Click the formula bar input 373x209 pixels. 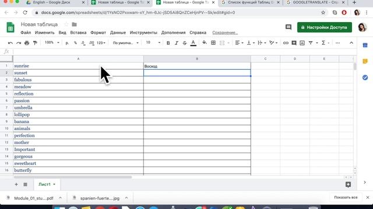click(x=184, y=52)
